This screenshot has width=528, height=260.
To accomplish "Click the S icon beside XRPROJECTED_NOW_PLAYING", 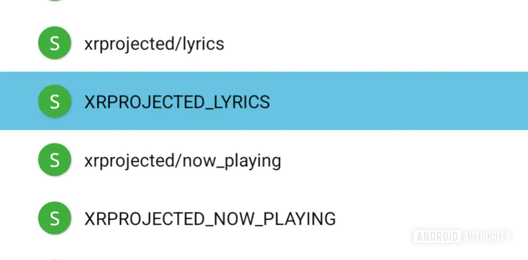I will coord(54,218).
